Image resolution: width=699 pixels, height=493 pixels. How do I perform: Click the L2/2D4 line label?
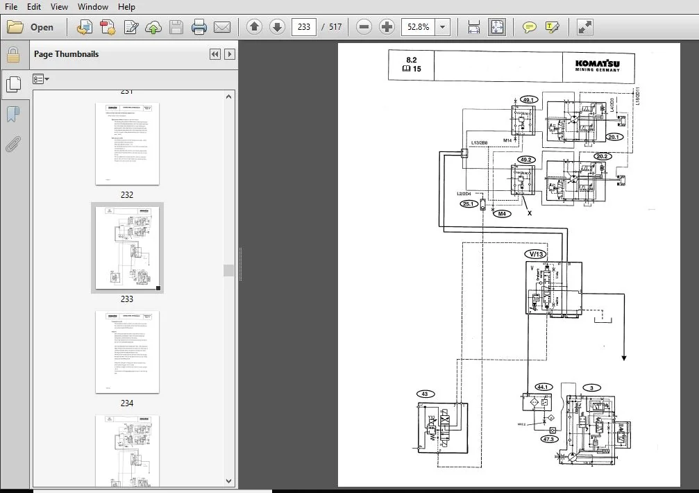(464, 194)
